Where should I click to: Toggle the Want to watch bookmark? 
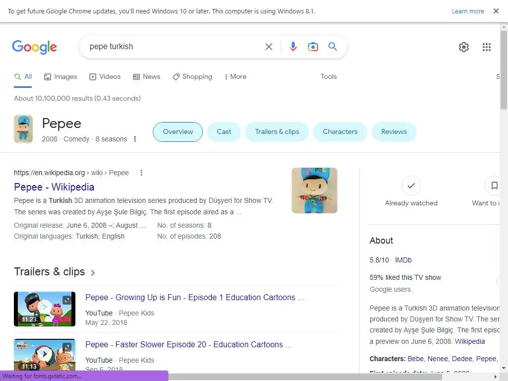(494, 186)
